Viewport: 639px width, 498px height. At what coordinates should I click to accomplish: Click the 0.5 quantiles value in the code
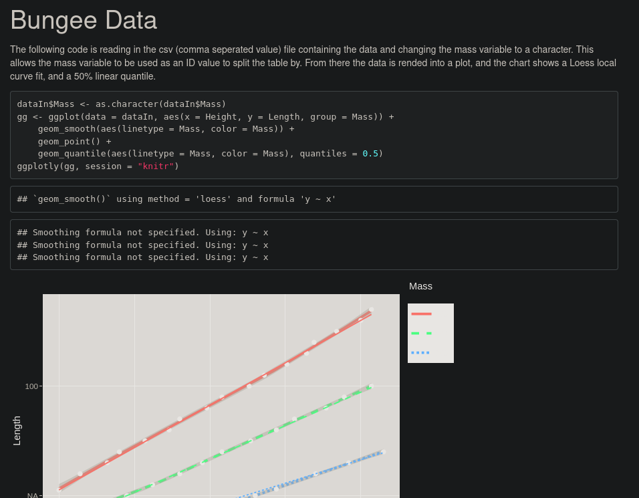(x=370, y=154)
